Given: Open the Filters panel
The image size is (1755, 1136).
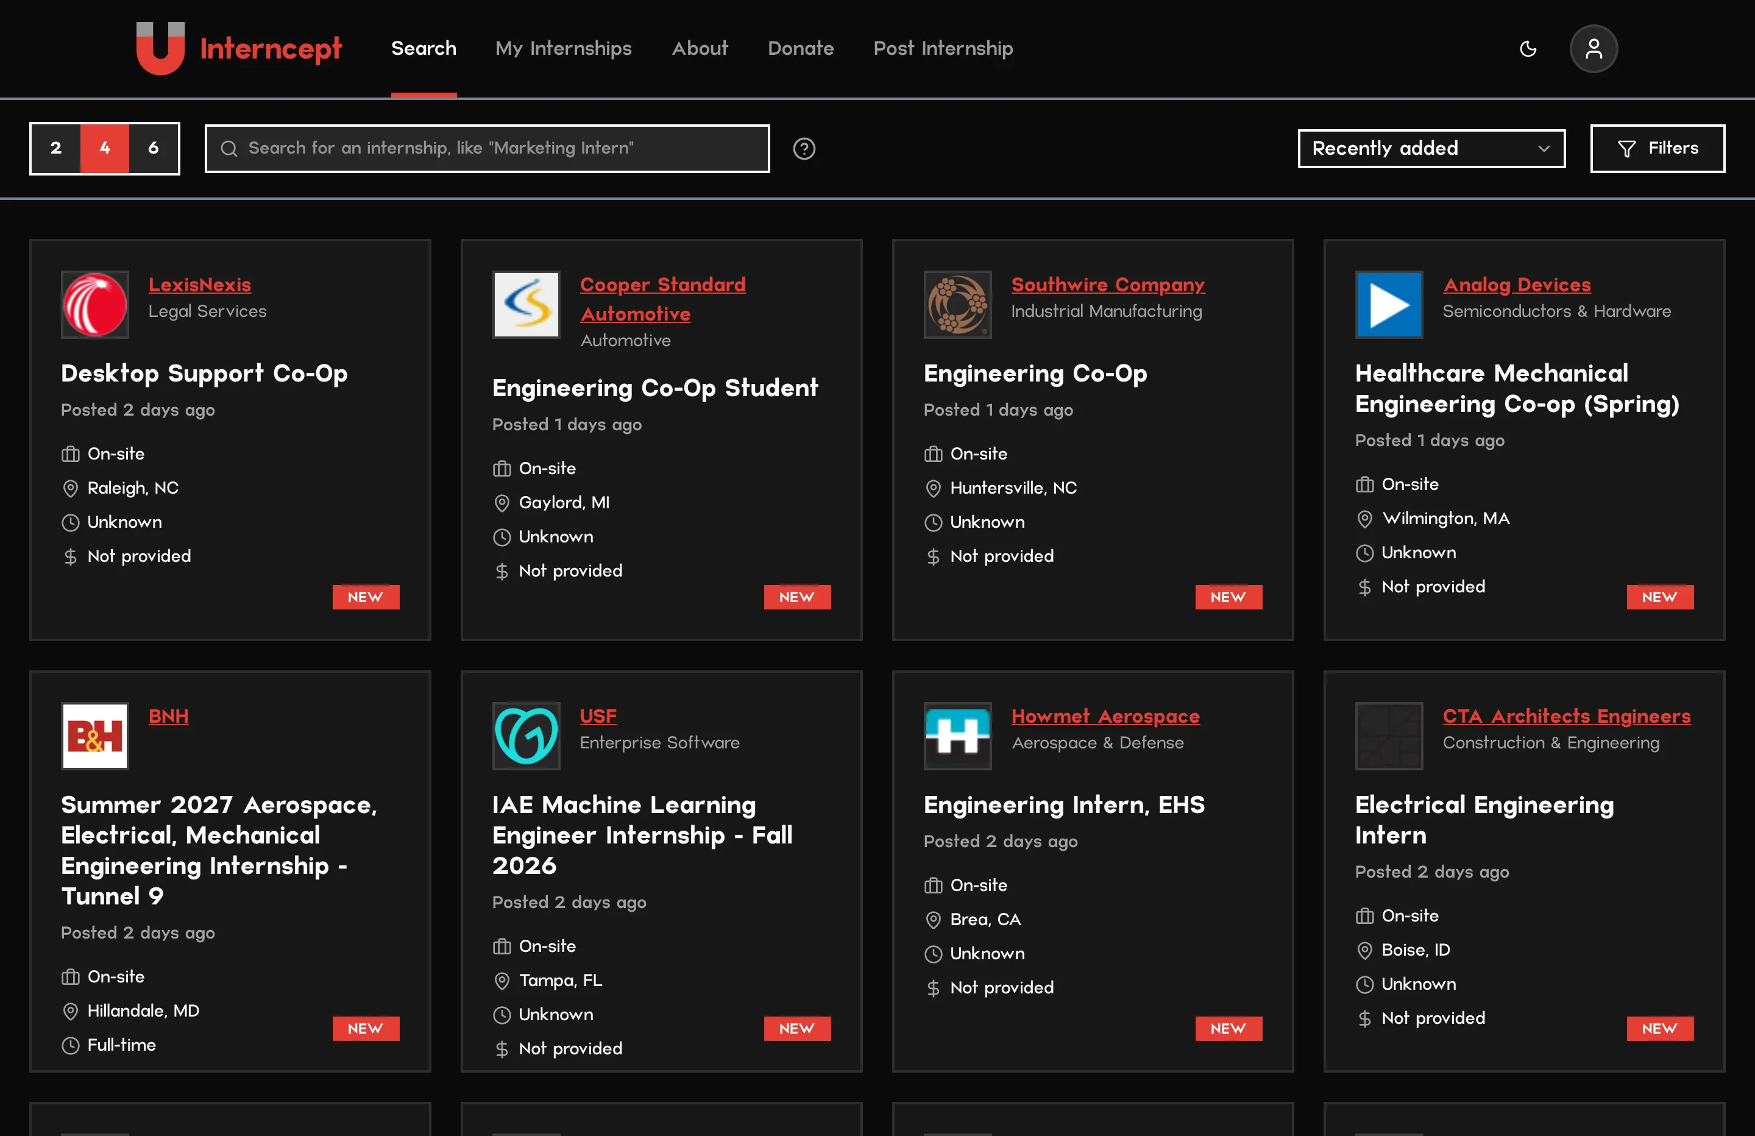Looking at the screenshot, I should pyautogui.click(x=1657, y=148).
